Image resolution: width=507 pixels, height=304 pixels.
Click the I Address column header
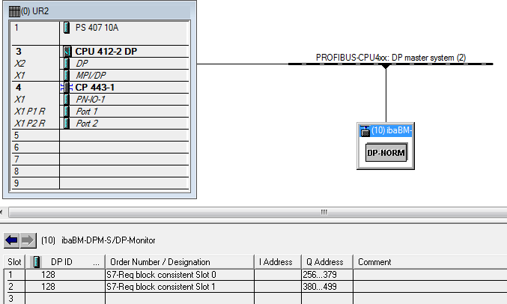(x=278, y=262)
